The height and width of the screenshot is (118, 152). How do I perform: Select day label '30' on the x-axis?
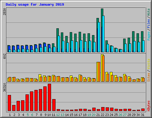coord(138,115)
